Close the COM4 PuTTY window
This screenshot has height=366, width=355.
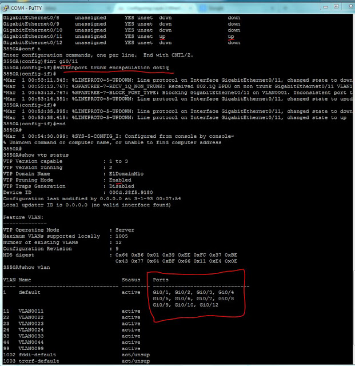click(x=350, y=6)
